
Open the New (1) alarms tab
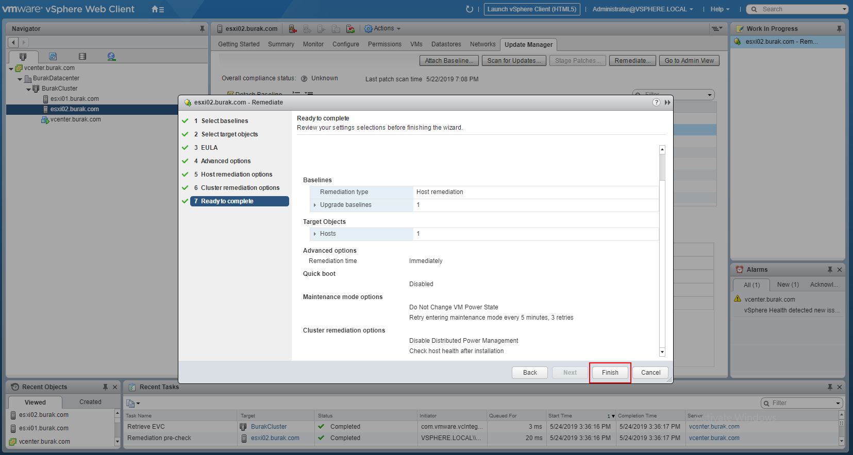tap(788, 285)
